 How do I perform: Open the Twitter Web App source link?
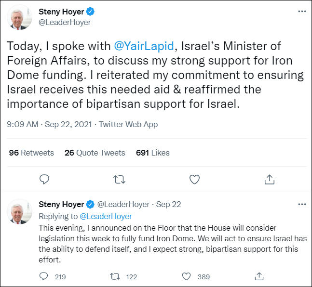pyautogui.click(x=128, y=125)
